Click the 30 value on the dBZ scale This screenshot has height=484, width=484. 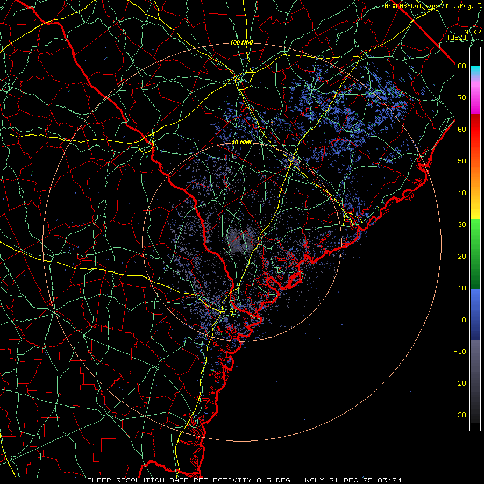pos(462,224)
